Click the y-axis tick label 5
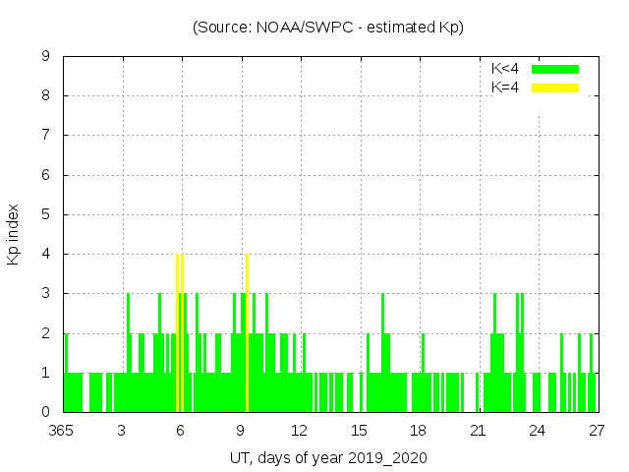This screenshot has width=629, height=472. [x=45, y=214]
